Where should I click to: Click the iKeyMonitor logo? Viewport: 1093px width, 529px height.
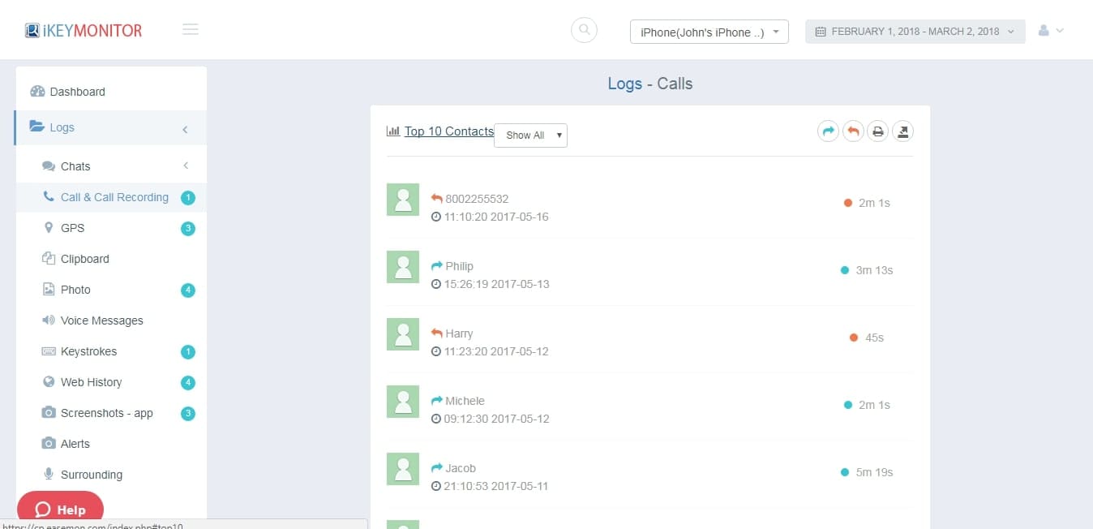coord(84,31)
